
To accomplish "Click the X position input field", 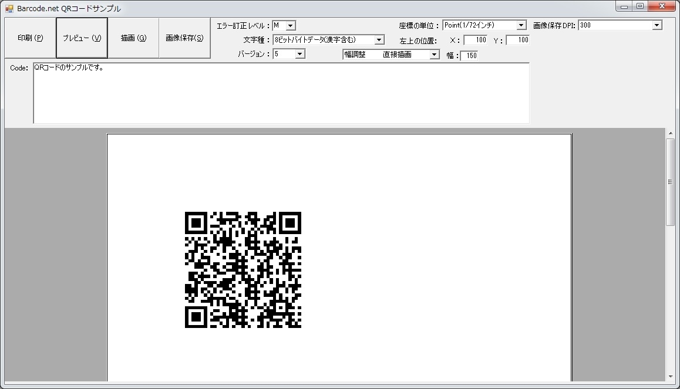I will [475, 40].
